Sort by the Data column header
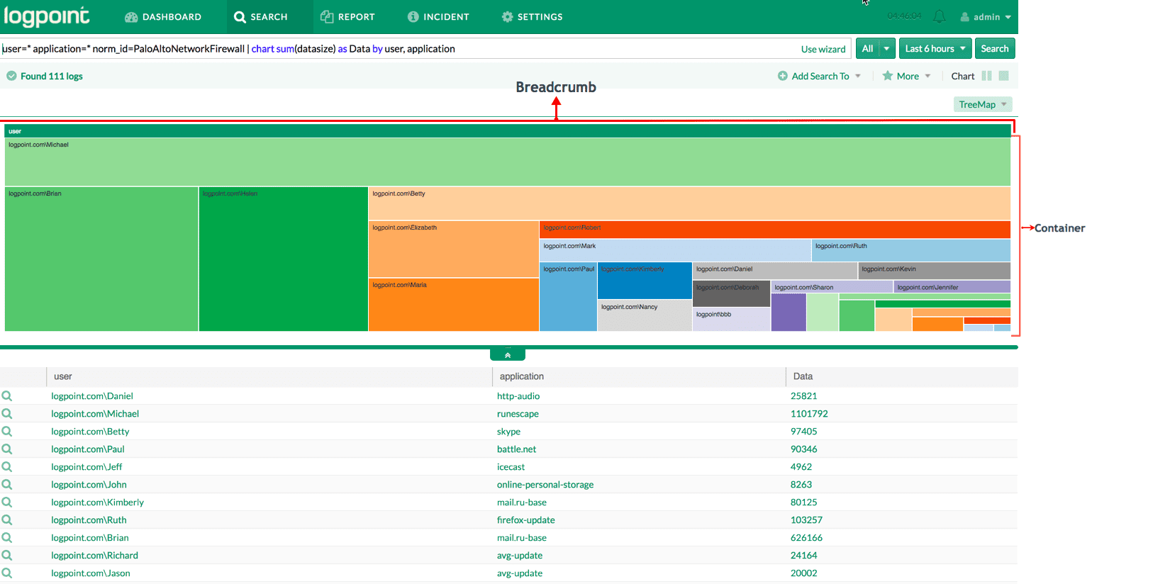This screenshot has width=1153, height=584. (x=803, y=376)
